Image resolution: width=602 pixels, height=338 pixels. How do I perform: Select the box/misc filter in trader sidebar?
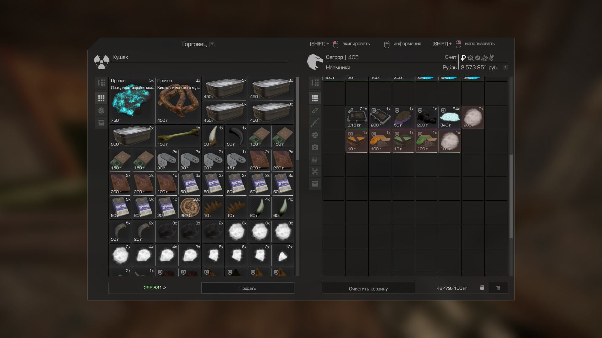101,123
